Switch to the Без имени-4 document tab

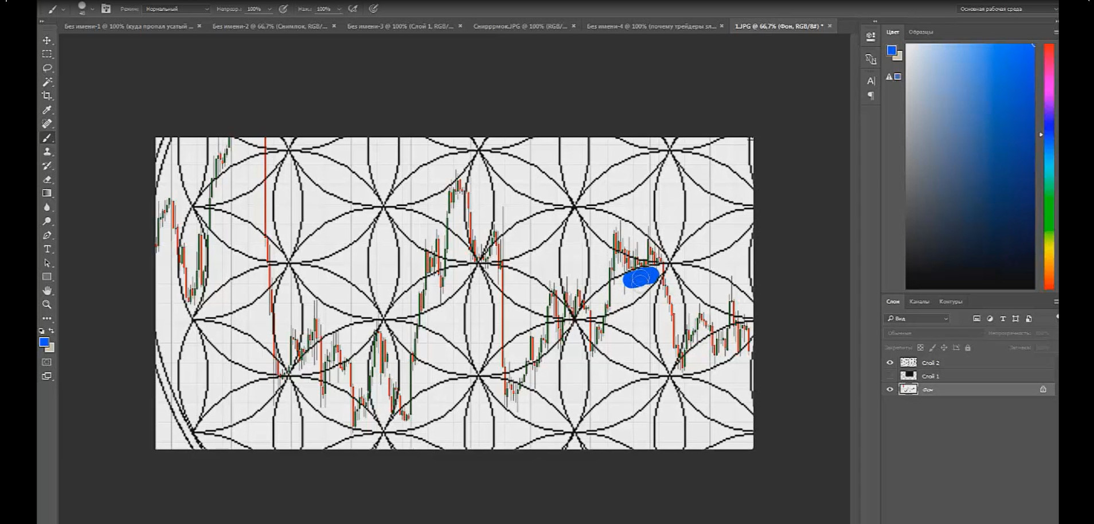[x=651, y=26]
